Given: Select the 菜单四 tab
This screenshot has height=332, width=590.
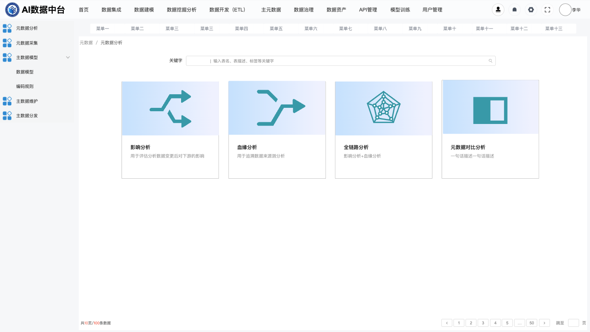Looking at the screenshot, I should (x=241, y=29).
